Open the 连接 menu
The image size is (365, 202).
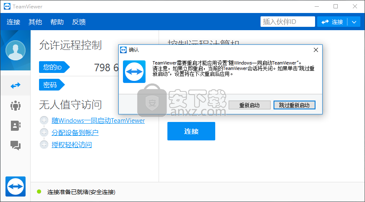[x=13, y=22]
